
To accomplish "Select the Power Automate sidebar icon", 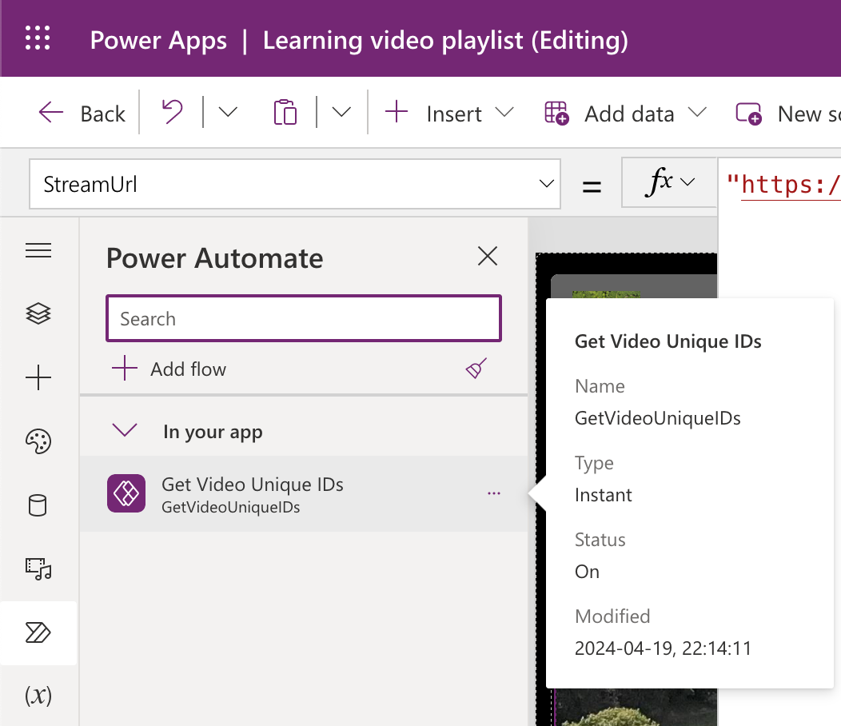I will (x=38, y=632).
